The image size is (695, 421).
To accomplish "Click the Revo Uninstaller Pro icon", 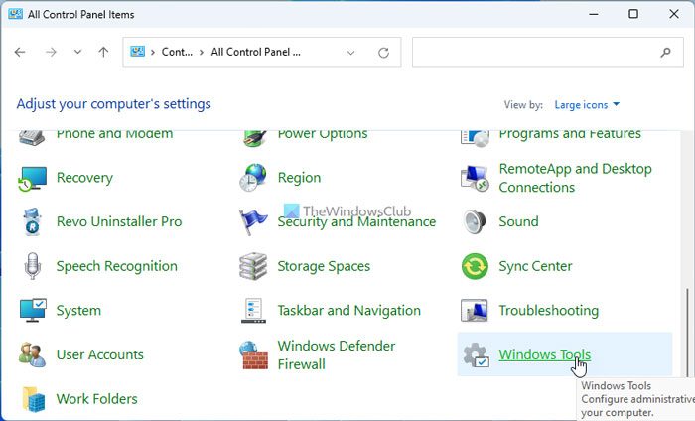I will pos(33,222).
